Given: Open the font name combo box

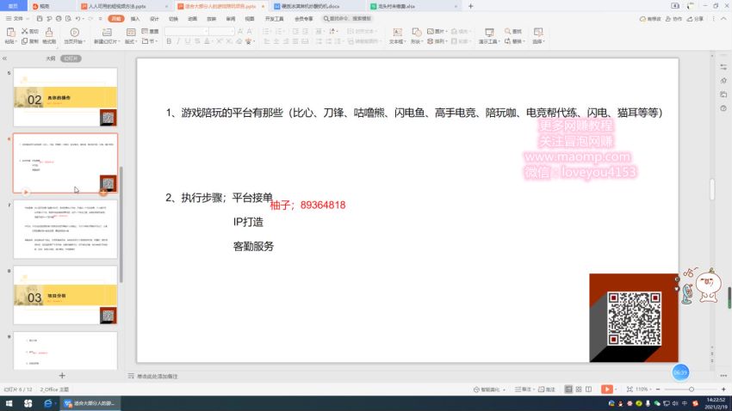Looking at the screenshot, I should (186, 31).
